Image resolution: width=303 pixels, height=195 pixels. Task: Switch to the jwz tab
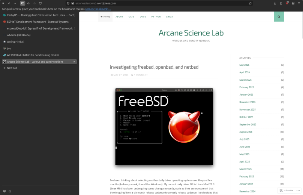pos(39,48)
